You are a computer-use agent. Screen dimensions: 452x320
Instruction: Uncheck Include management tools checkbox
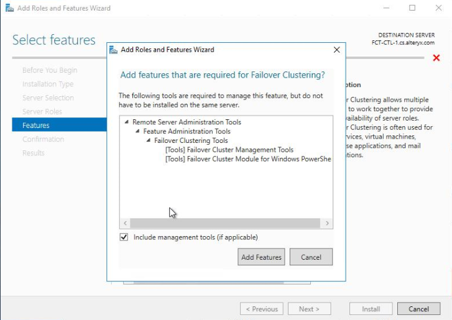click(x=124, y=237)
